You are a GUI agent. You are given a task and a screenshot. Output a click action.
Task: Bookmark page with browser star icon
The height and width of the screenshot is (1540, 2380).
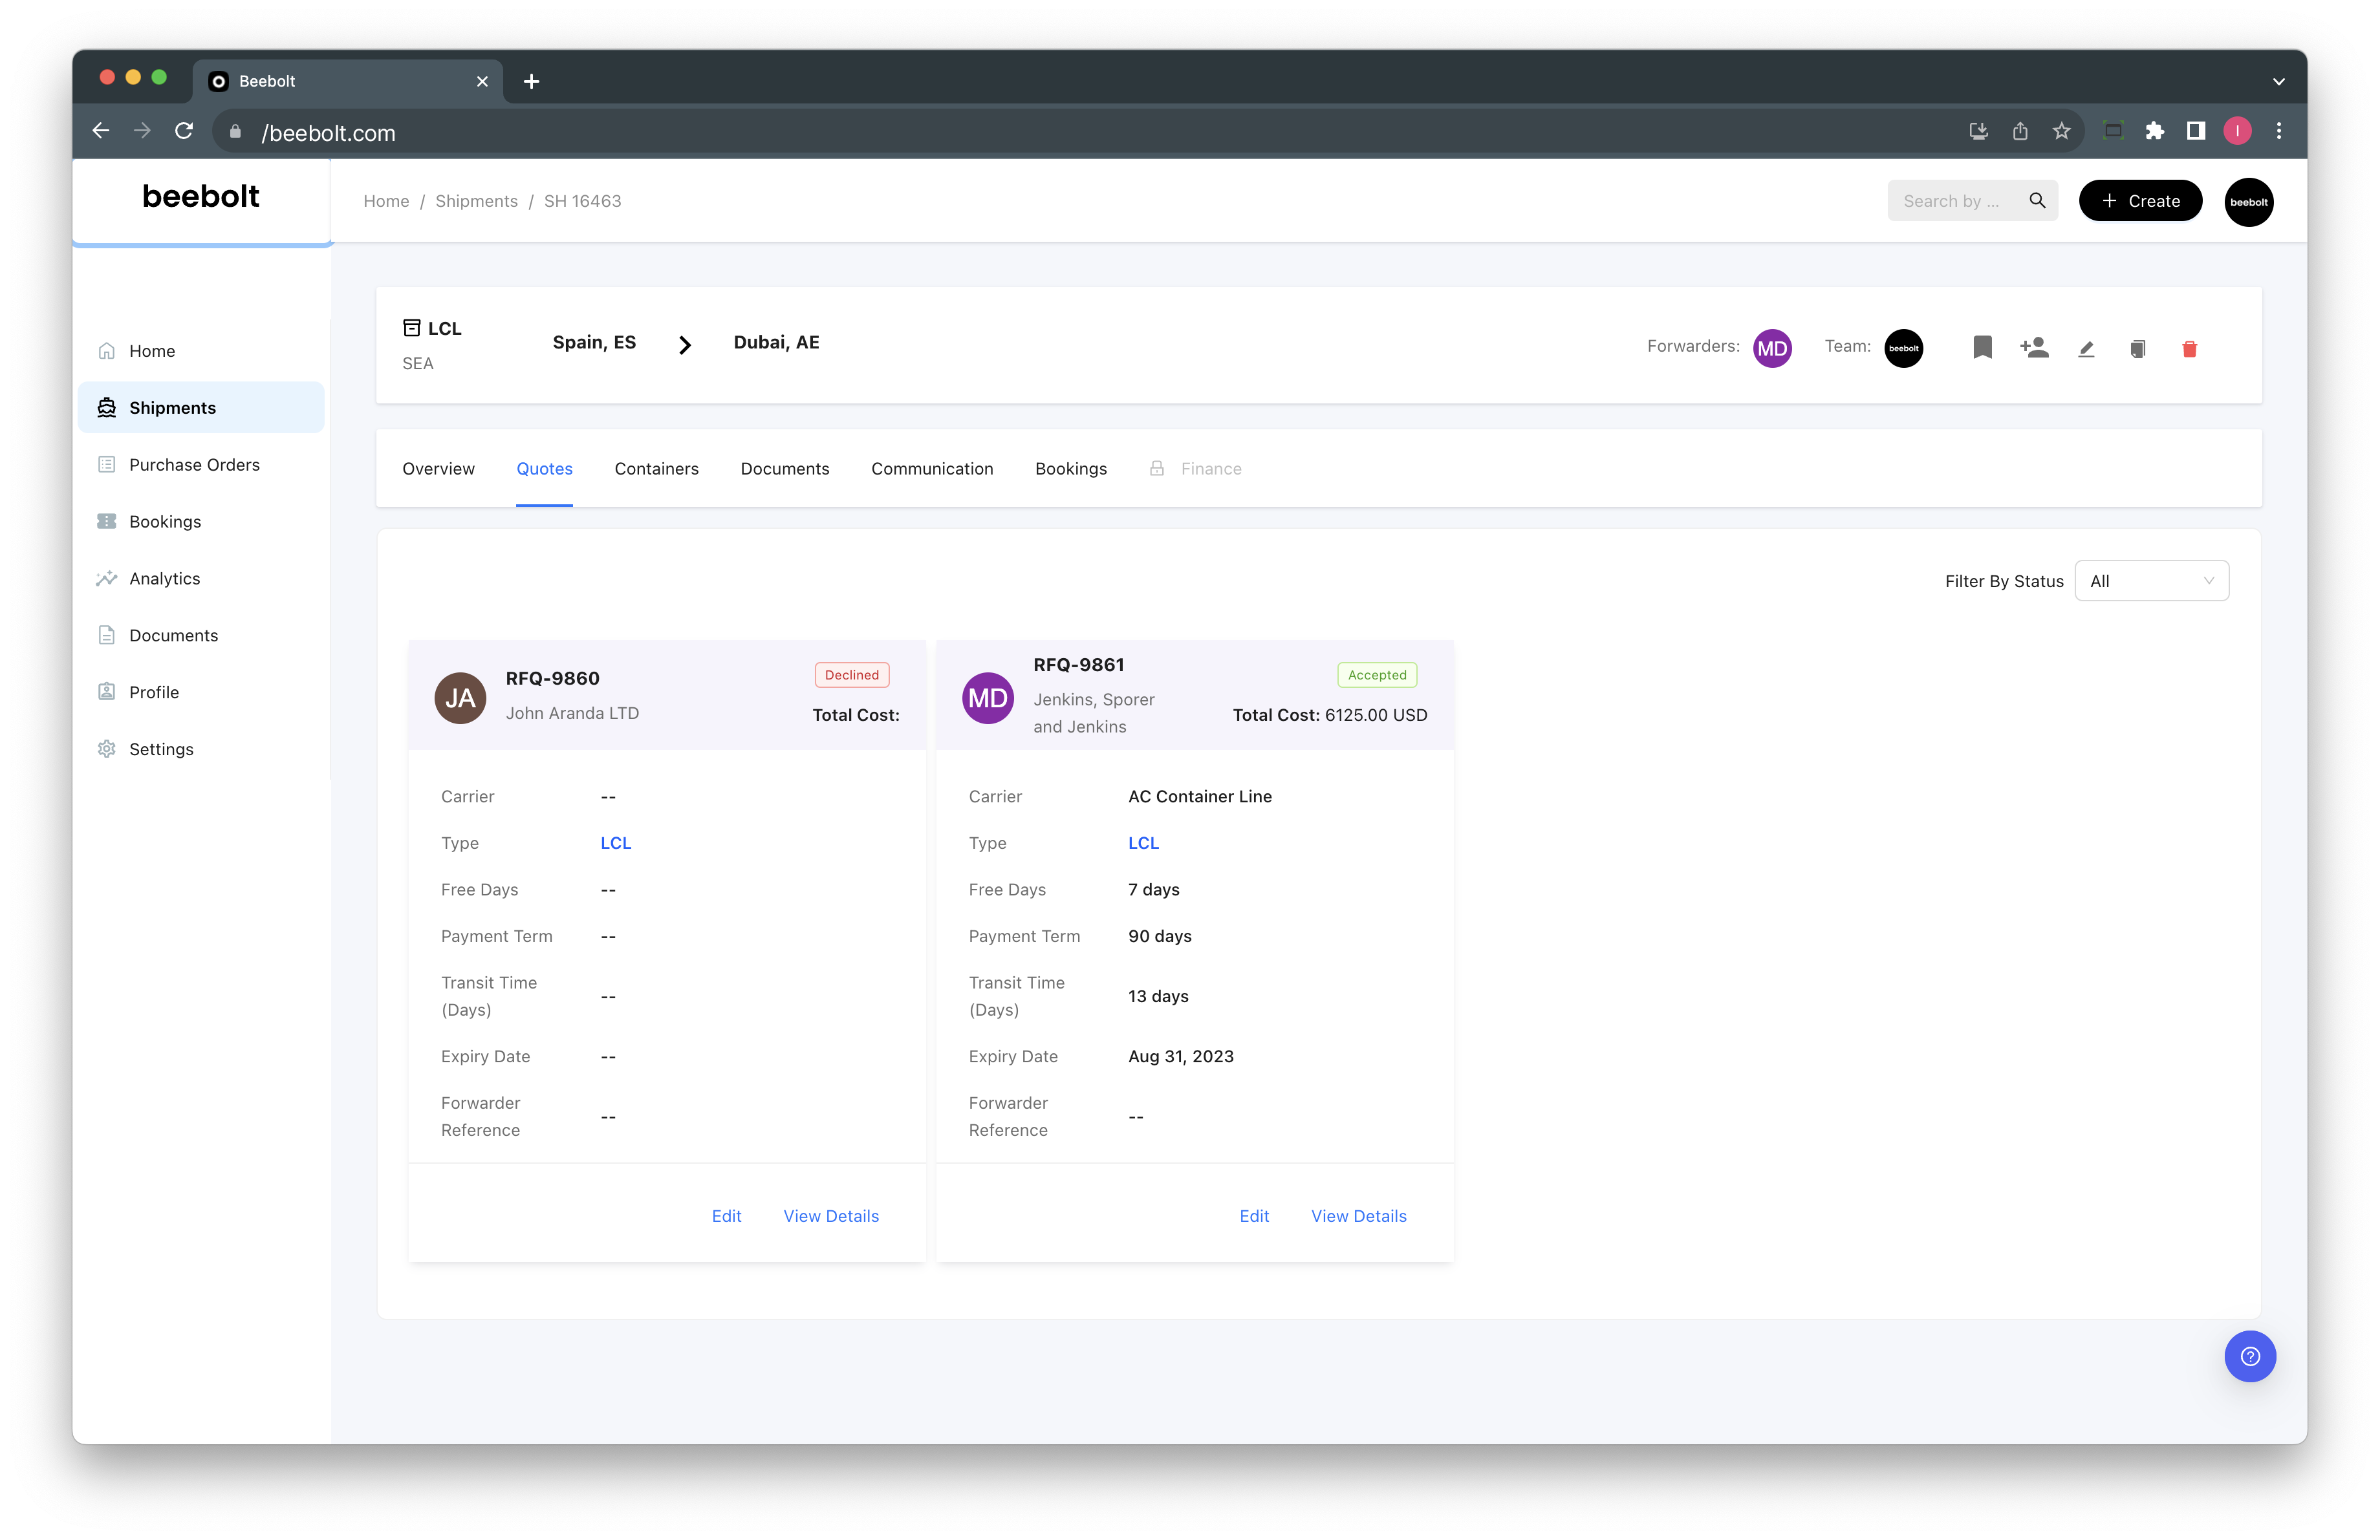2062,131
